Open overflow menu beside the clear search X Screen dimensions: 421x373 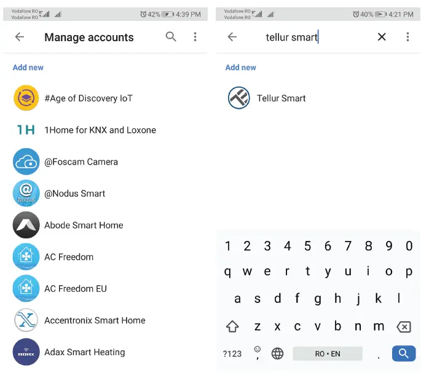[x=407, y=37]
